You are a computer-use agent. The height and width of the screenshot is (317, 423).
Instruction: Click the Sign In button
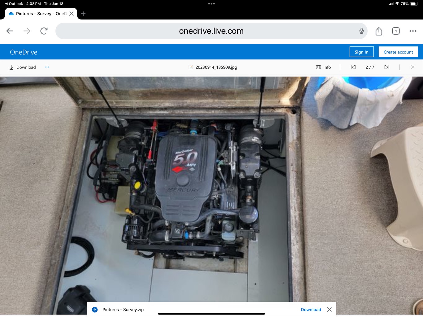361,52
